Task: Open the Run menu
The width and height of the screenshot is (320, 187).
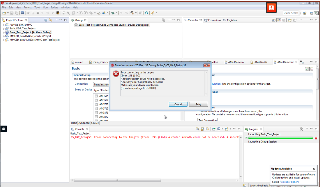Action: point(45,7)
